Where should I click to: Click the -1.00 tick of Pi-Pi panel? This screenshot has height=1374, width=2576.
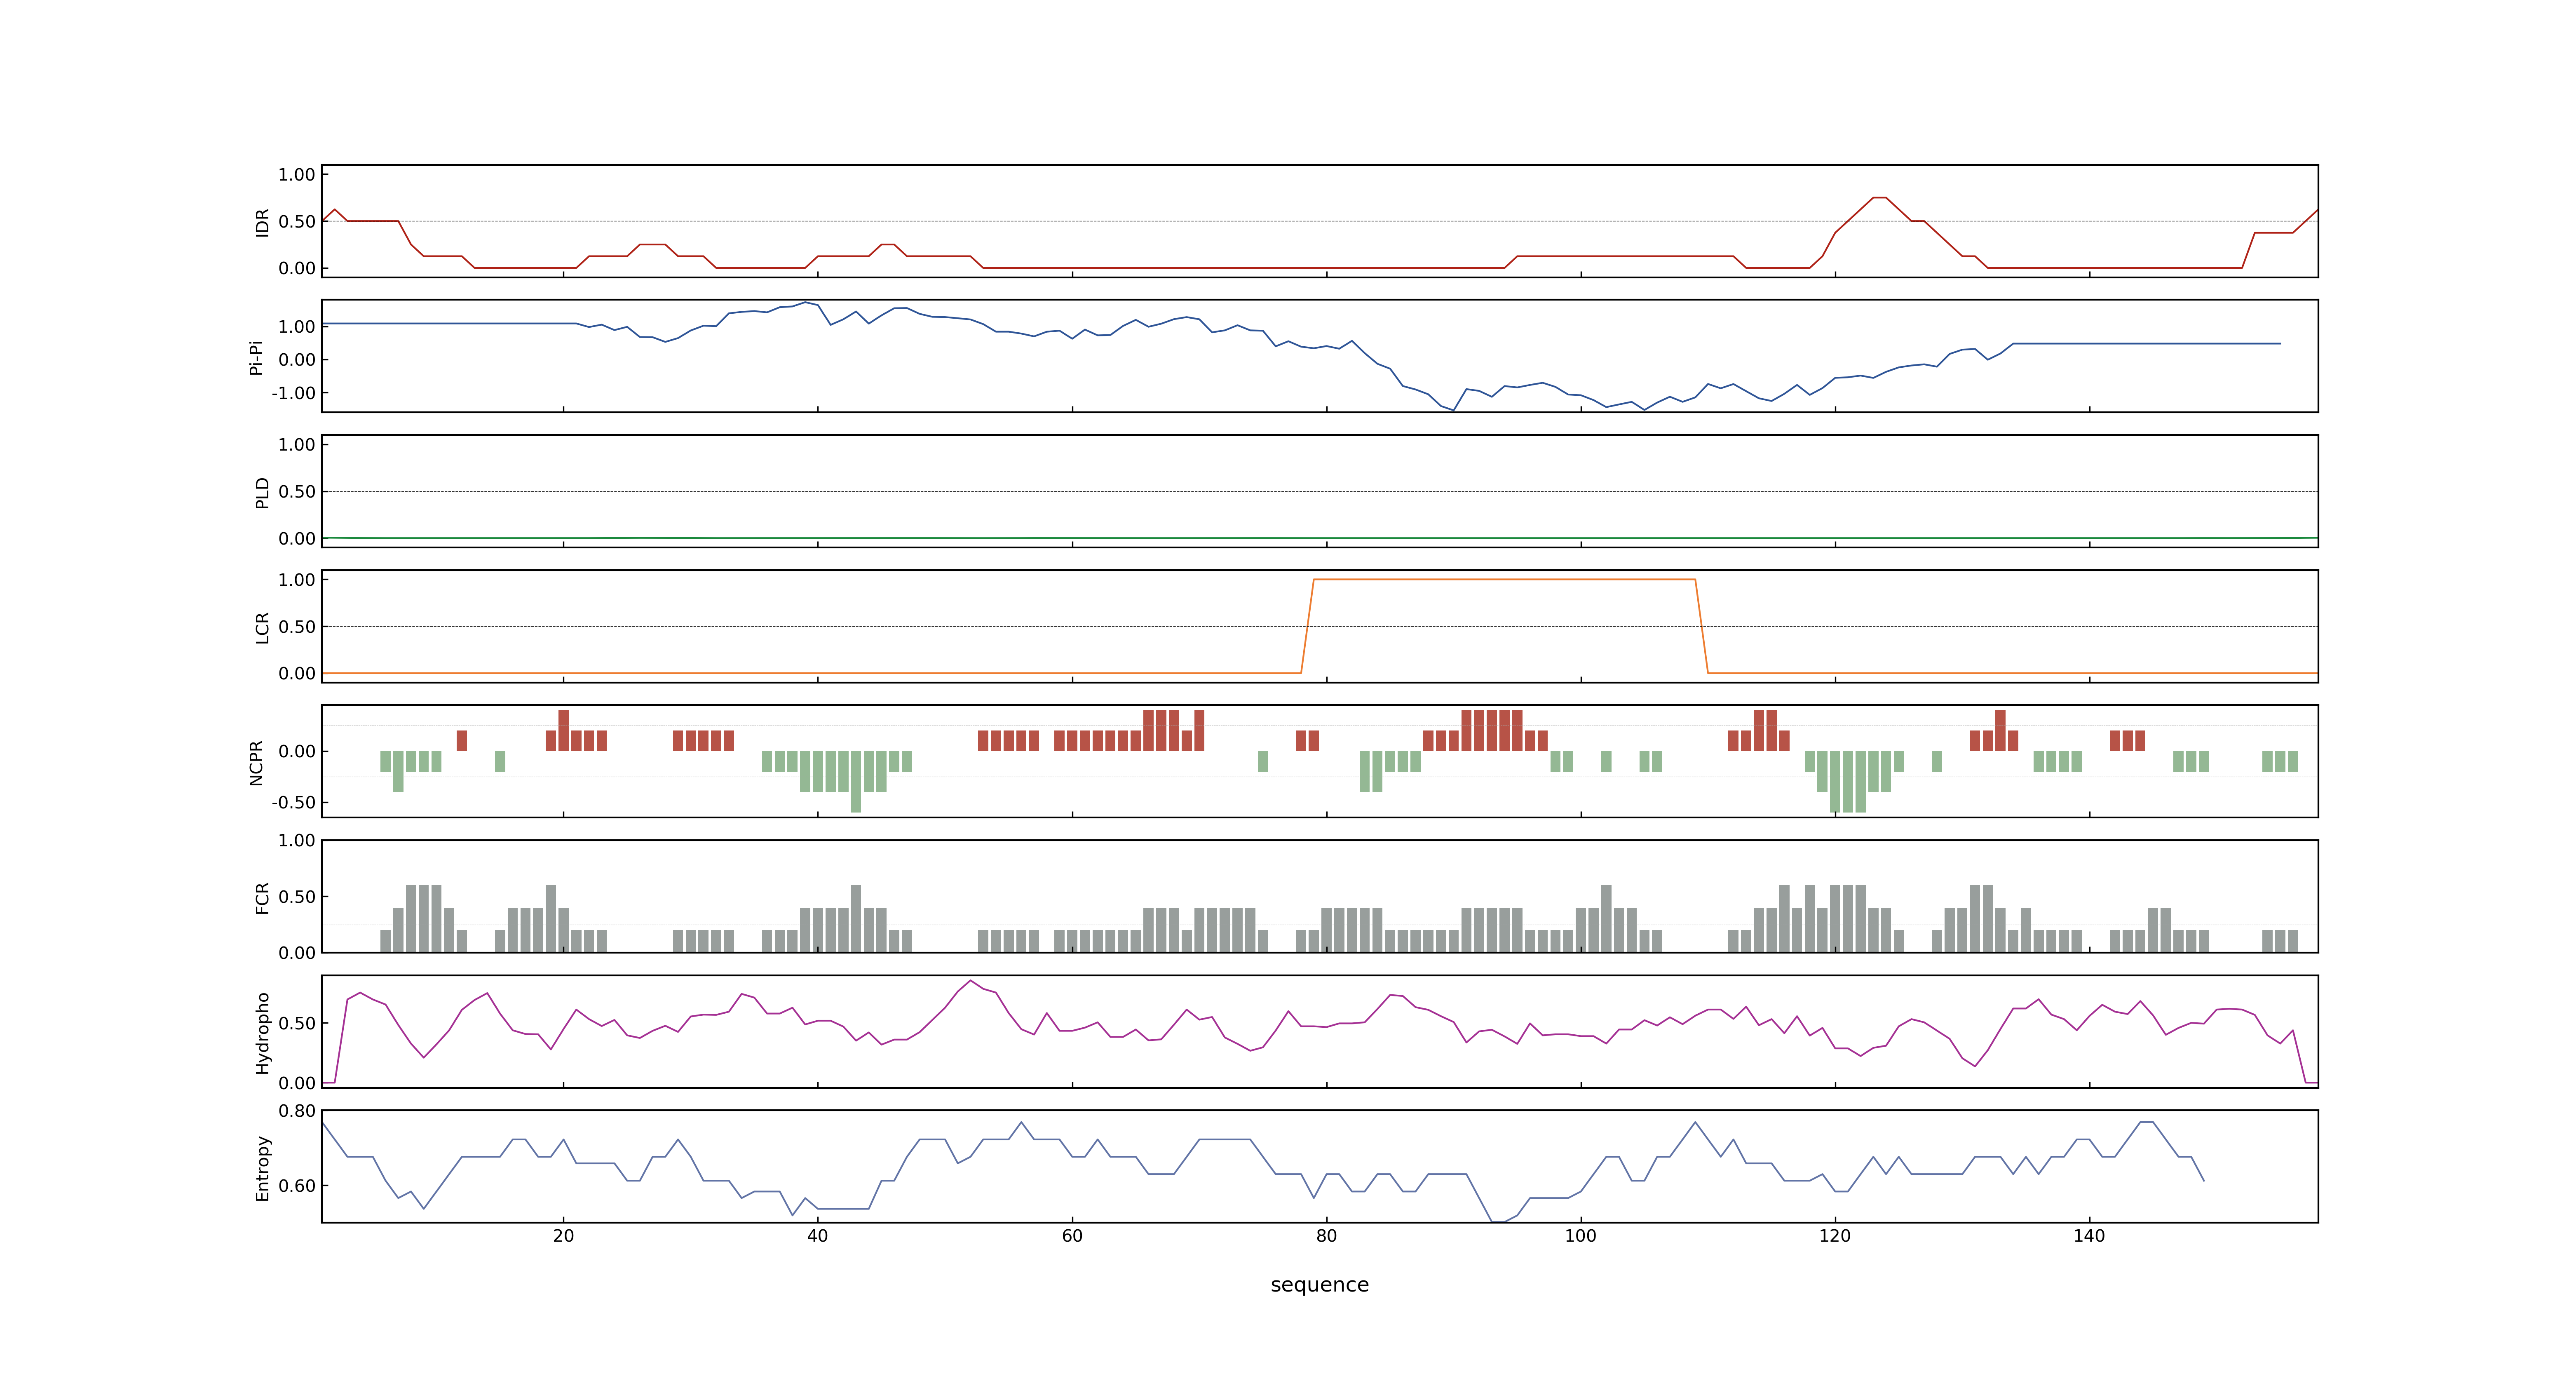pos(293,393)
